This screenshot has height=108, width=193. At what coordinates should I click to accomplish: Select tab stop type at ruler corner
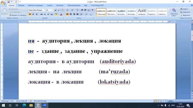[2, 22]
